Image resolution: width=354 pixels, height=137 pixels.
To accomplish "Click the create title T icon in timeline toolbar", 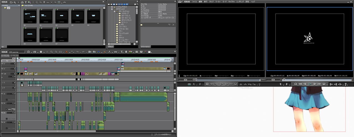I will [x=122, y=52].
